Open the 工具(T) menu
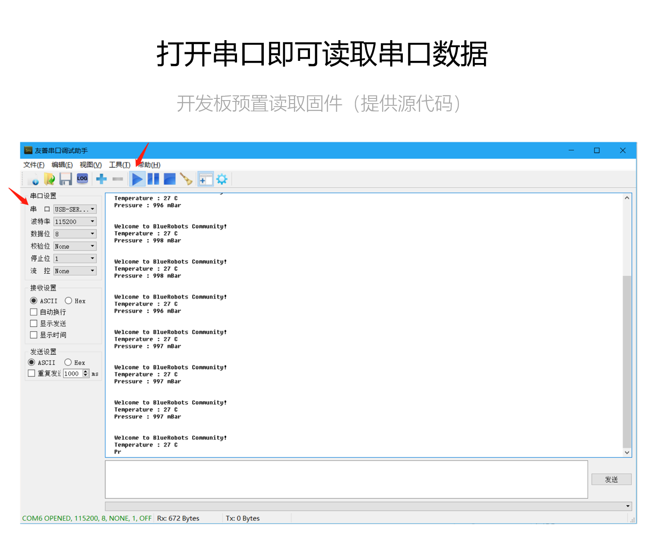 click(x=120, y=165)
